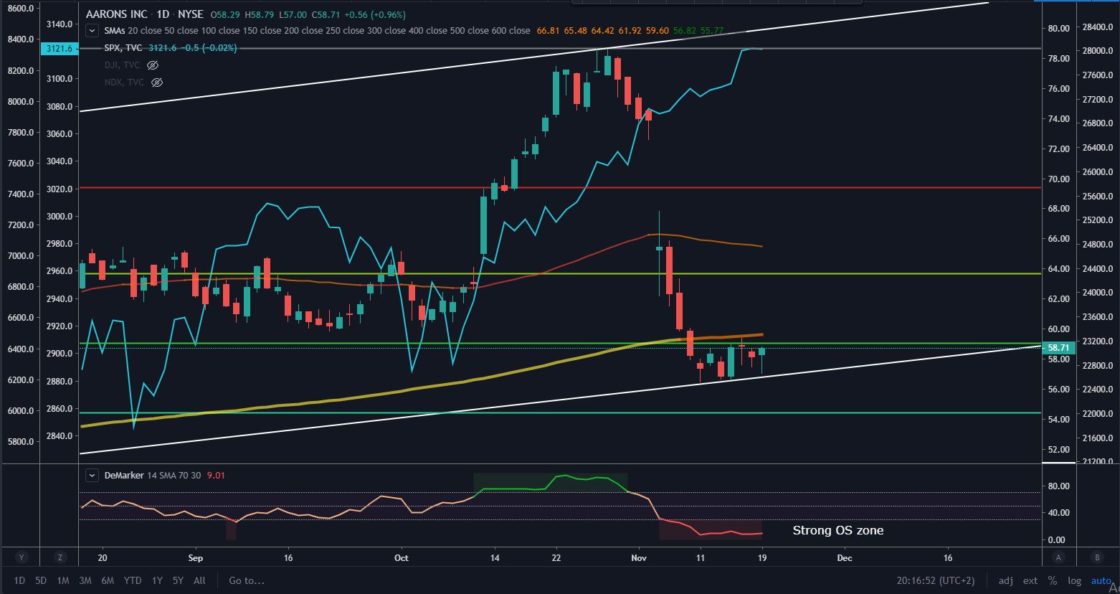Toggle ext extended hours
Viewport: 1120px width, 594px height.
pyautogui.click(x=1030, y=580)
